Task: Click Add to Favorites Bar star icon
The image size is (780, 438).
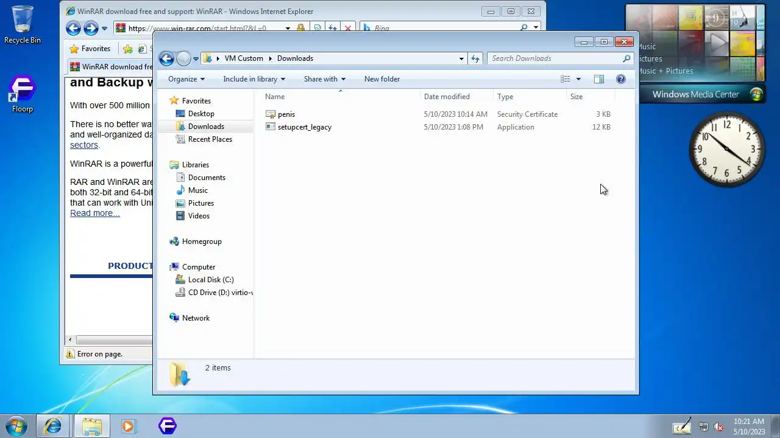Action: [x=127, y=49]
